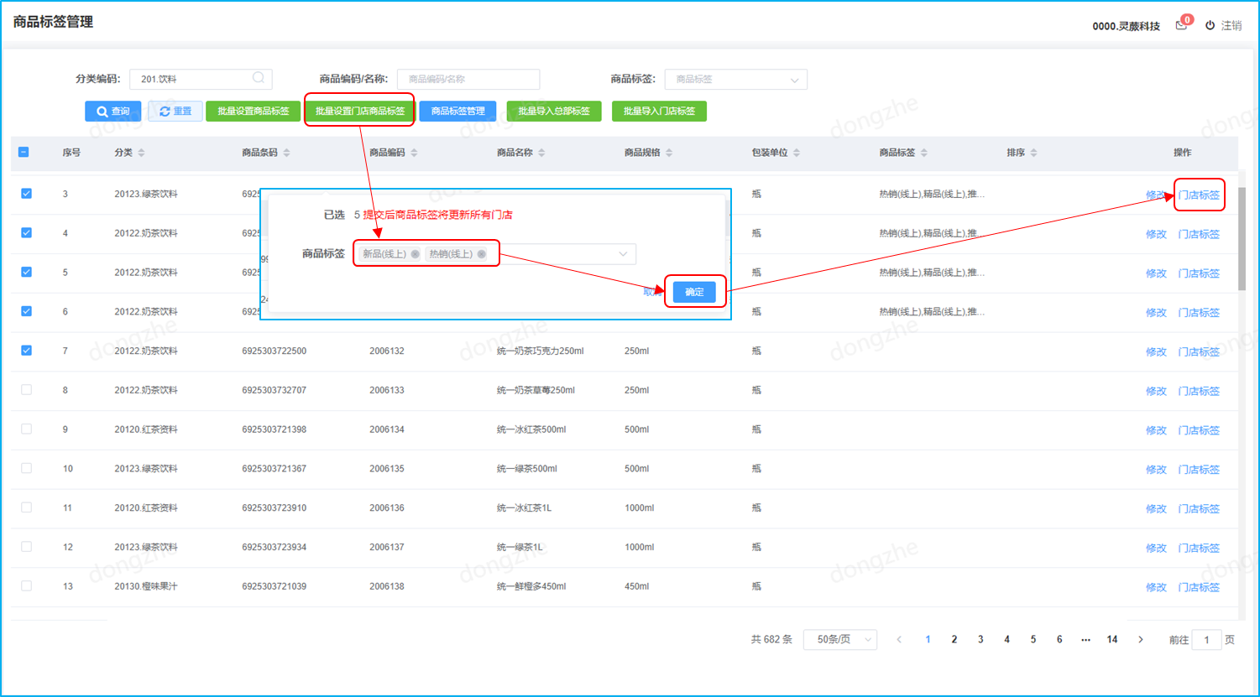Toggle the select-all header checkbox
Image resolution: width=1260 pixels, height=697 pixels.
[x=24, y=153]
